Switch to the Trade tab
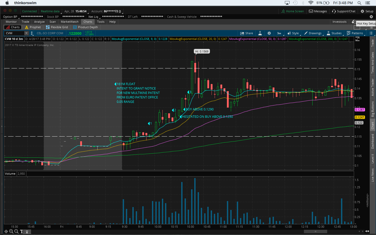 [x=25, y=22]
